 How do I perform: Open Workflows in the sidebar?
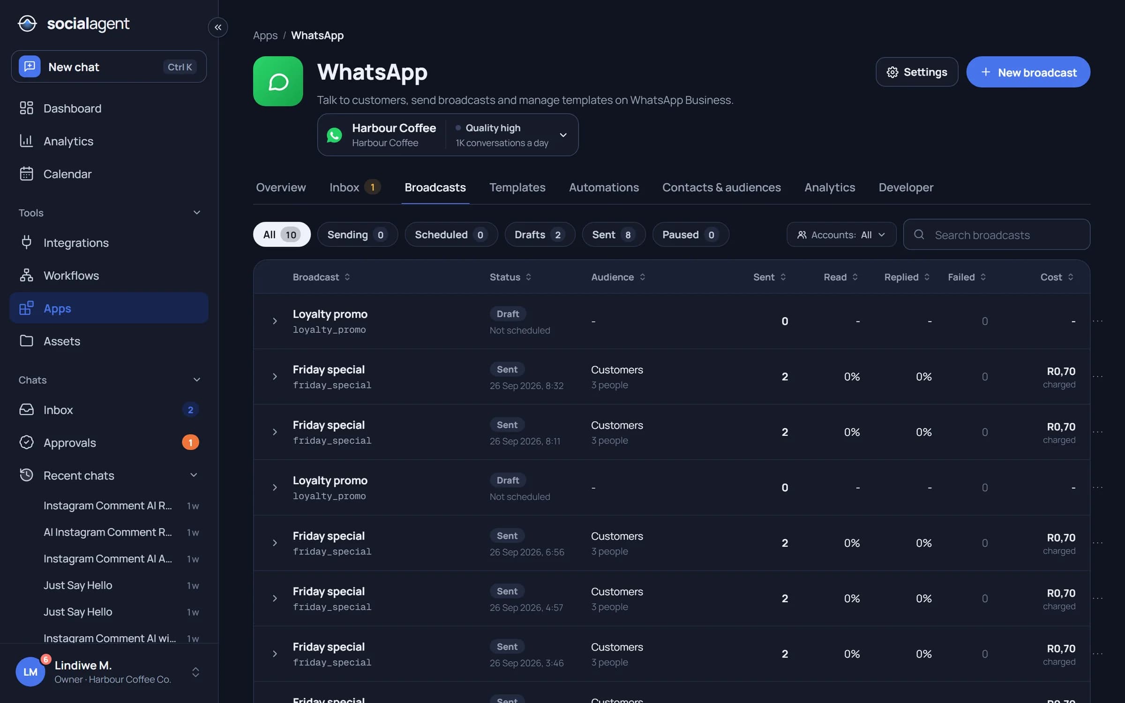coord(109,276)
